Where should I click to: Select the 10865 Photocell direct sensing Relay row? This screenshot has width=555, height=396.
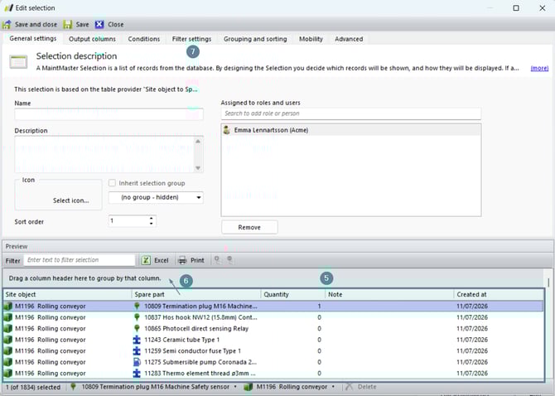tap(273, 328)
